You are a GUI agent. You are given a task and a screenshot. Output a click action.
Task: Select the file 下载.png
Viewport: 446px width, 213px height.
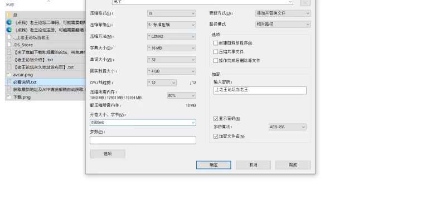point(22,96)
